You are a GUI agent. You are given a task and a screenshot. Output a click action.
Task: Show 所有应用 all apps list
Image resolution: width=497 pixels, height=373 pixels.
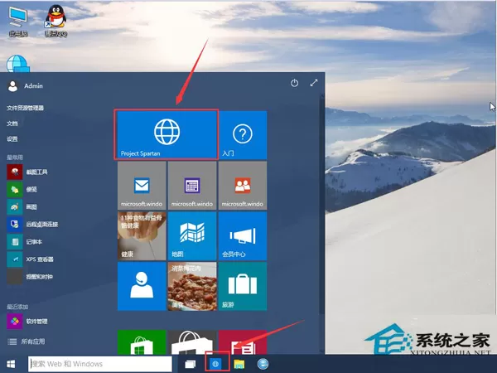[x=26, y=342]
